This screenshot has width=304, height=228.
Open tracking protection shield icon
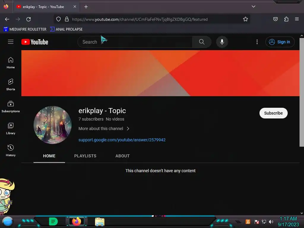point(58,19)
